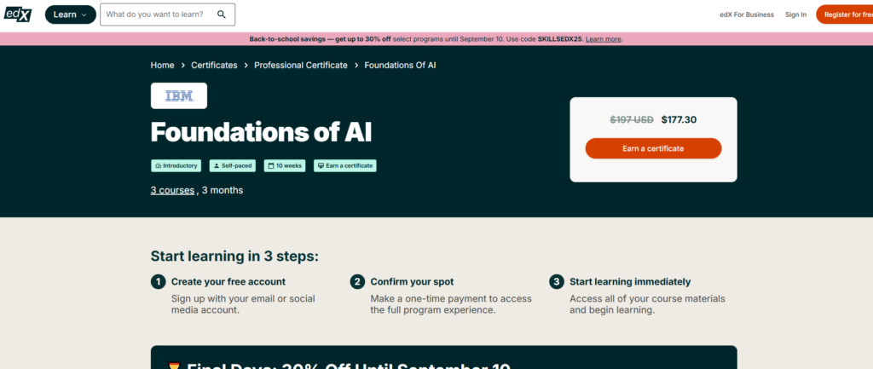Image resolution: width=873 pixels, height=369 pixels.
Task: Click step 2 number circle
Action: click(x=357, y=281)
